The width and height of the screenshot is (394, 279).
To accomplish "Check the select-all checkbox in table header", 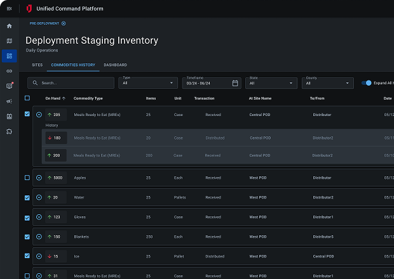I will (27, 98).
